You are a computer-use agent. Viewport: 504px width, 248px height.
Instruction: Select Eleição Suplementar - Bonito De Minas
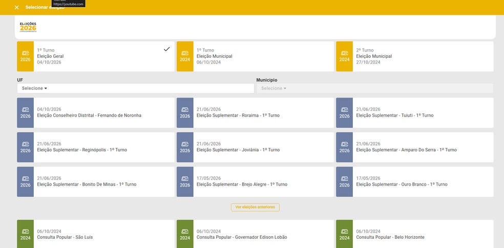tap(96, 182)
